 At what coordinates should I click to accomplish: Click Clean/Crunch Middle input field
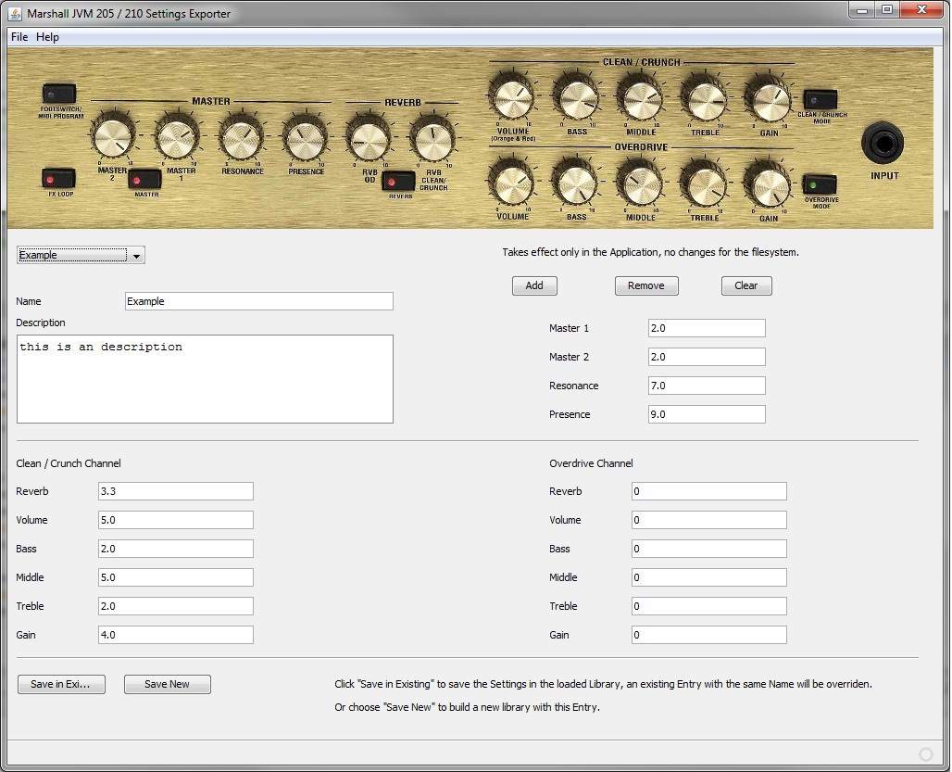click(175, 577)
